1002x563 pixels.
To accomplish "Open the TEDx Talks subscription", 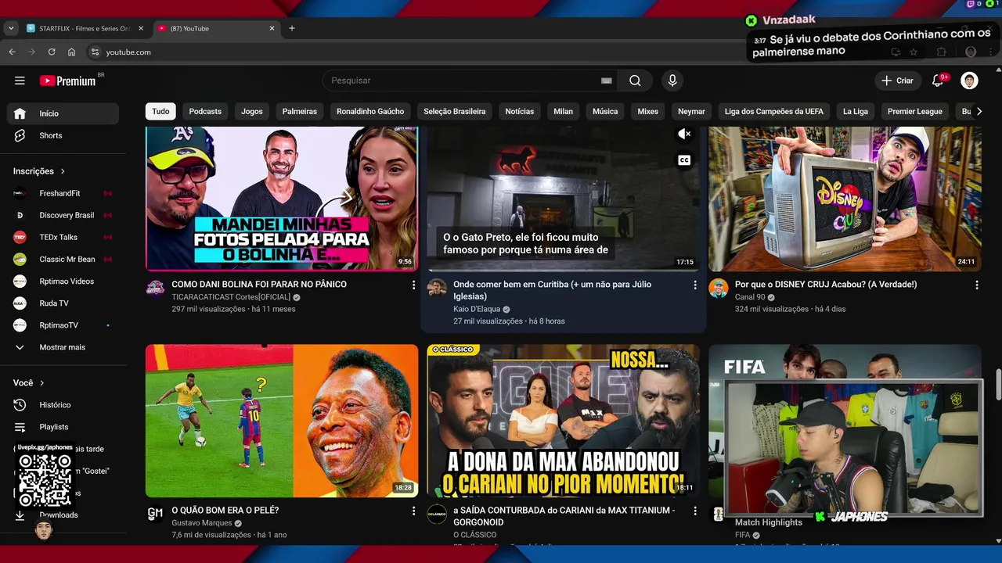I will click(63, 237).
